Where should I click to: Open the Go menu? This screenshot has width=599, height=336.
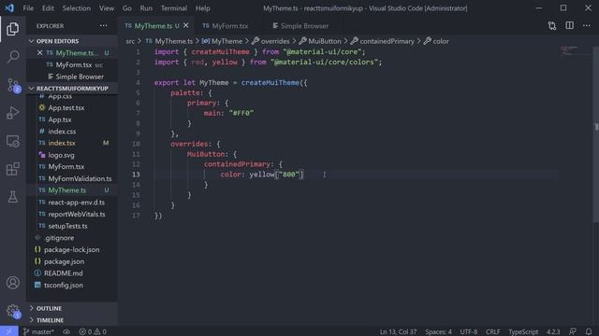coord(127,8)
